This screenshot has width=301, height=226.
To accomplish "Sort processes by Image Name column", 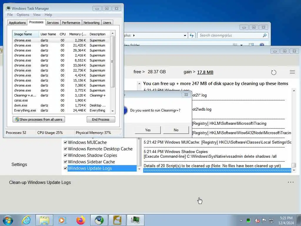I will 26,34.
